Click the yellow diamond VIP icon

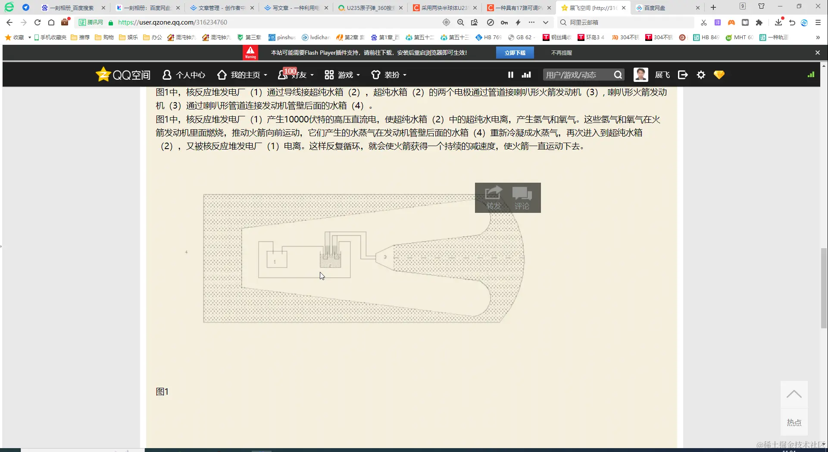point(719,75)
